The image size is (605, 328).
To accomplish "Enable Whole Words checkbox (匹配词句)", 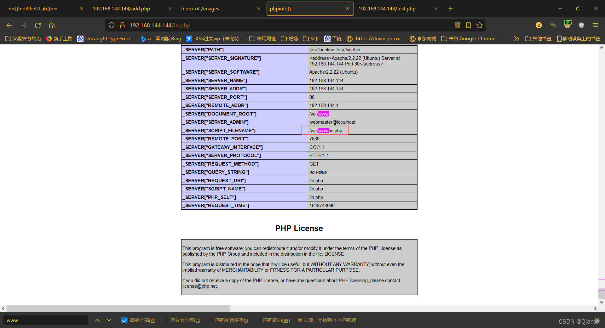I will [257, 320].
